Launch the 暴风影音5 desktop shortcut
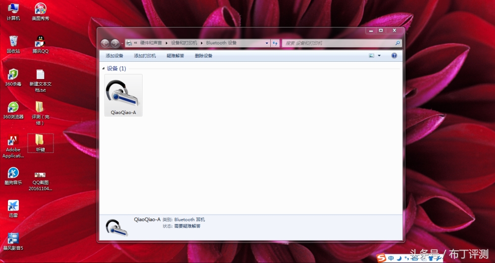This screenshot has width=495, height=263. click(x=13, y=242)
